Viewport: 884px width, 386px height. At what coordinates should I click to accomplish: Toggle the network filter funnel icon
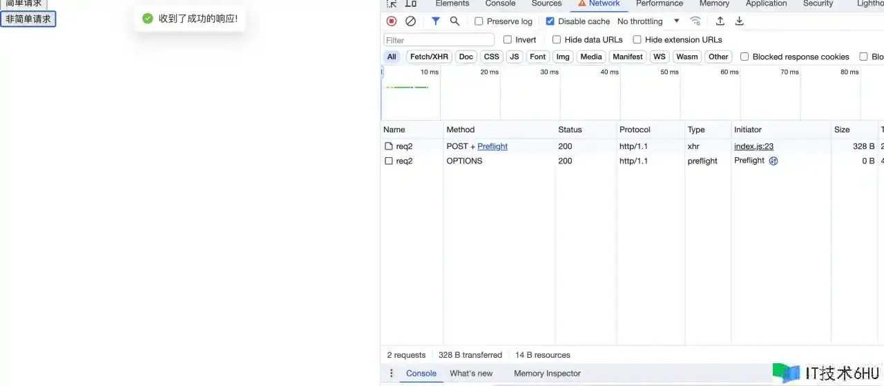435,21
